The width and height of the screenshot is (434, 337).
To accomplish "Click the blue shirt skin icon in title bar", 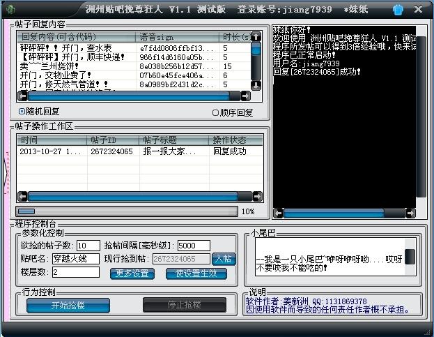I will pyautogui.click(x=398, y=10).
